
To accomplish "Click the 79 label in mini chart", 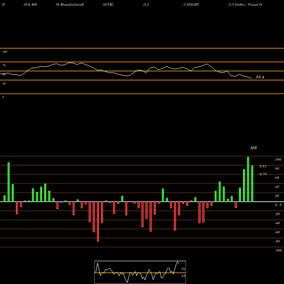I will point(183,269).
